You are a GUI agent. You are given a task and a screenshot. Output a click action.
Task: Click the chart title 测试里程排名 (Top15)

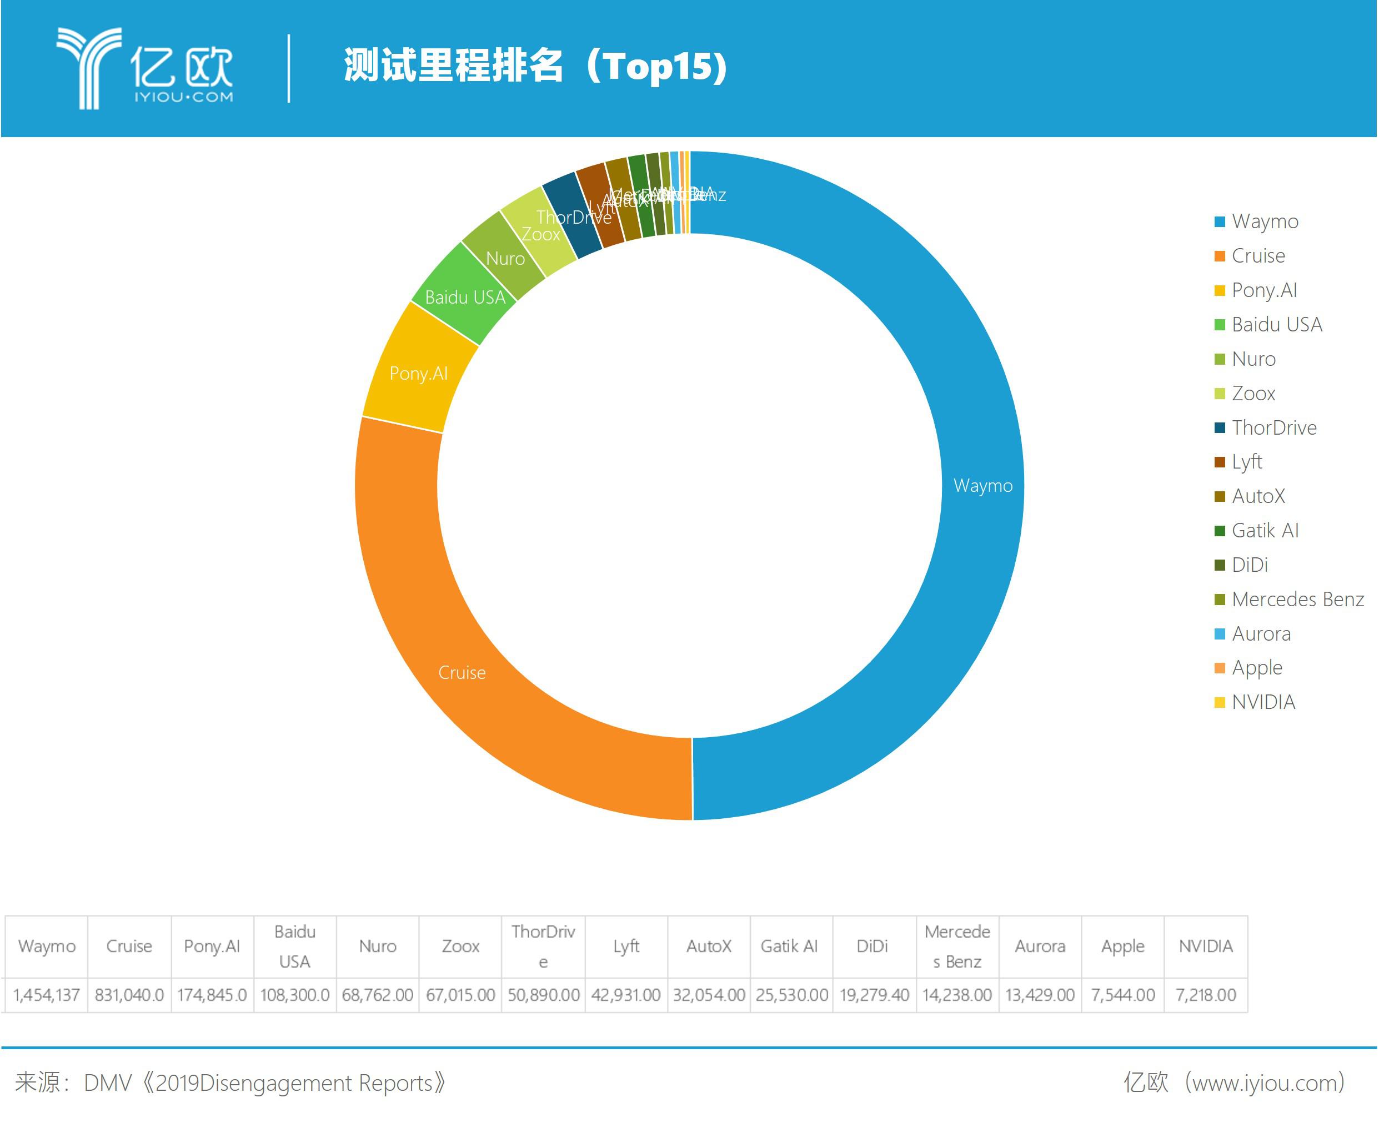[x=536, y=66]
